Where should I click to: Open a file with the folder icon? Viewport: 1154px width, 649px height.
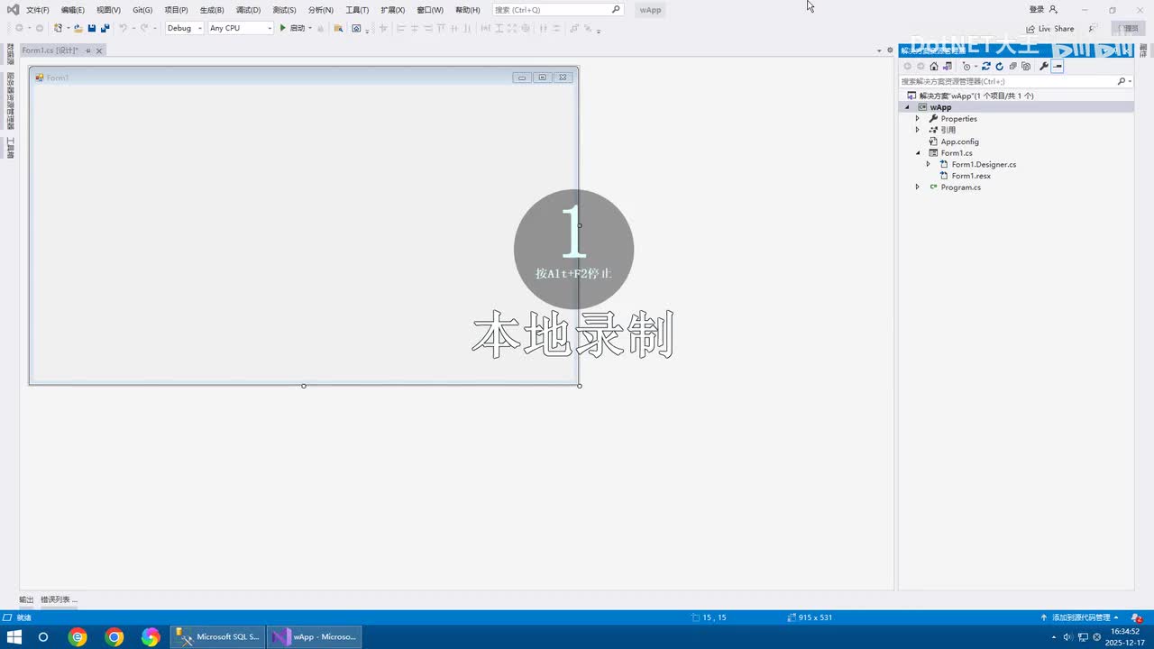(78, 28)
